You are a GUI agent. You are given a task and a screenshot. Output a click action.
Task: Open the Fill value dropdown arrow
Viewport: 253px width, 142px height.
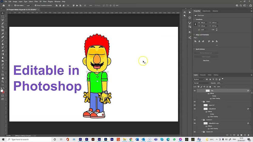point(222,87)
